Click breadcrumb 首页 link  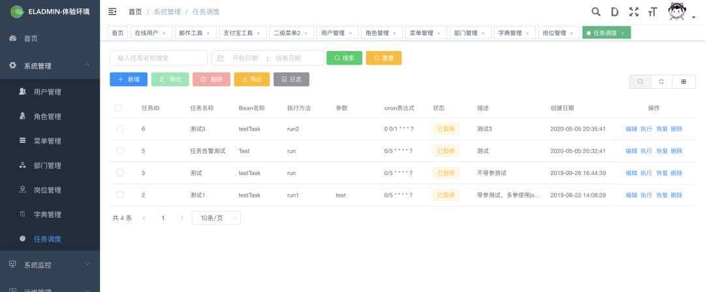(135, 12)
